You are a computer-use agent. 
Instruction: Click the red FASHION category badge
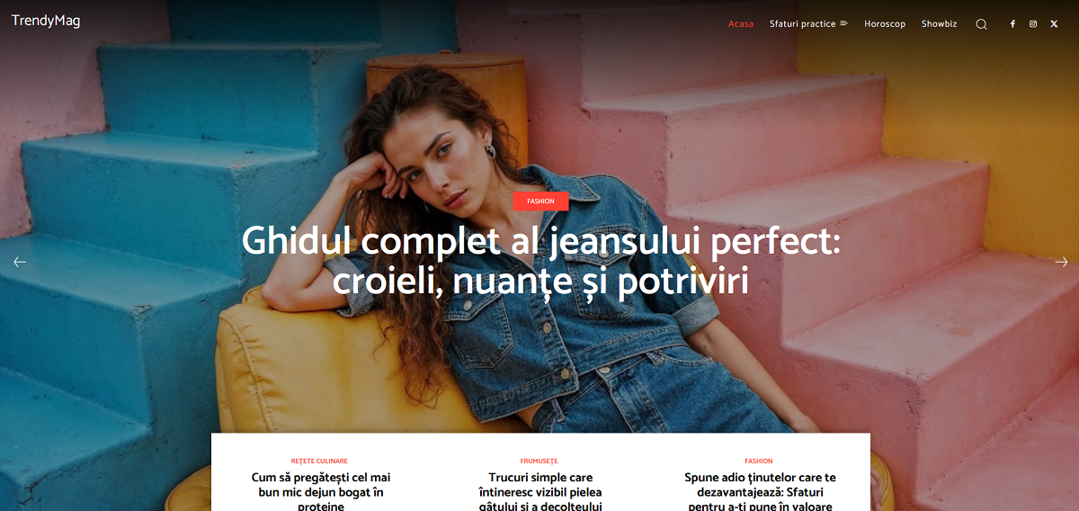tap(540, 202)
